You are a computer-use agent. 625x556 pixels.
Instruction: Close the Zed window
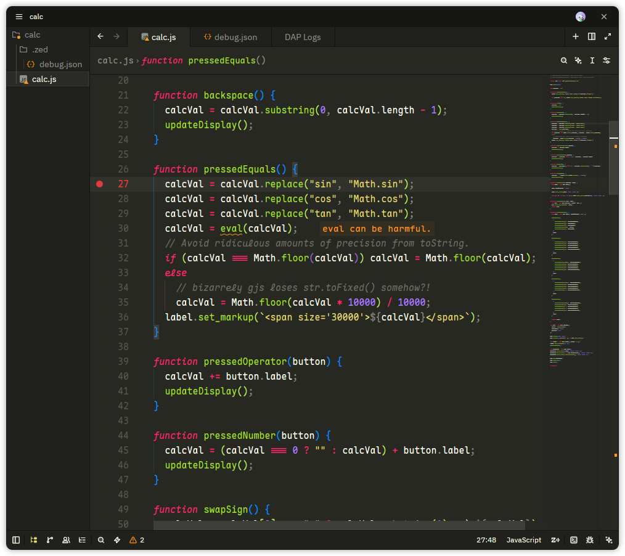(604, 17)
